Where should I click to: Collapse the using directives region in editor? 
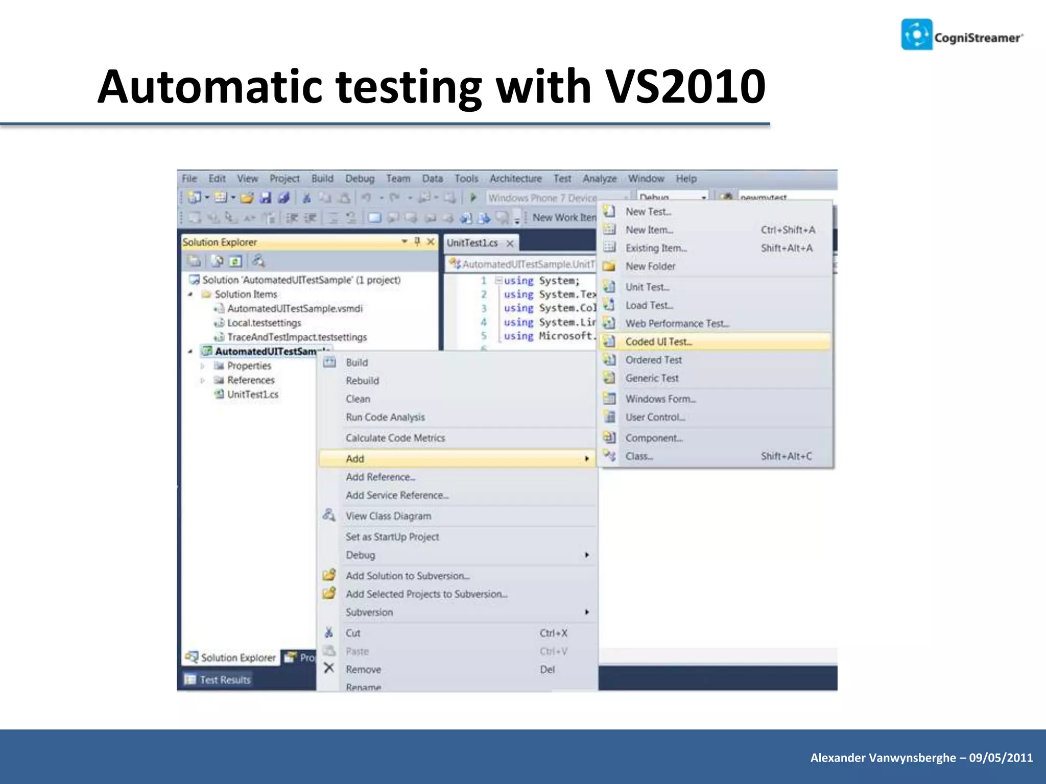[498, 280]
